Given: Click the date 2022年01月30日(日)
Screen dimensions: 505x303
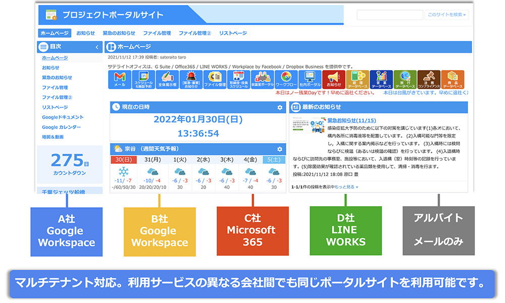Looking at the screenshot, I should coord(198,119).
